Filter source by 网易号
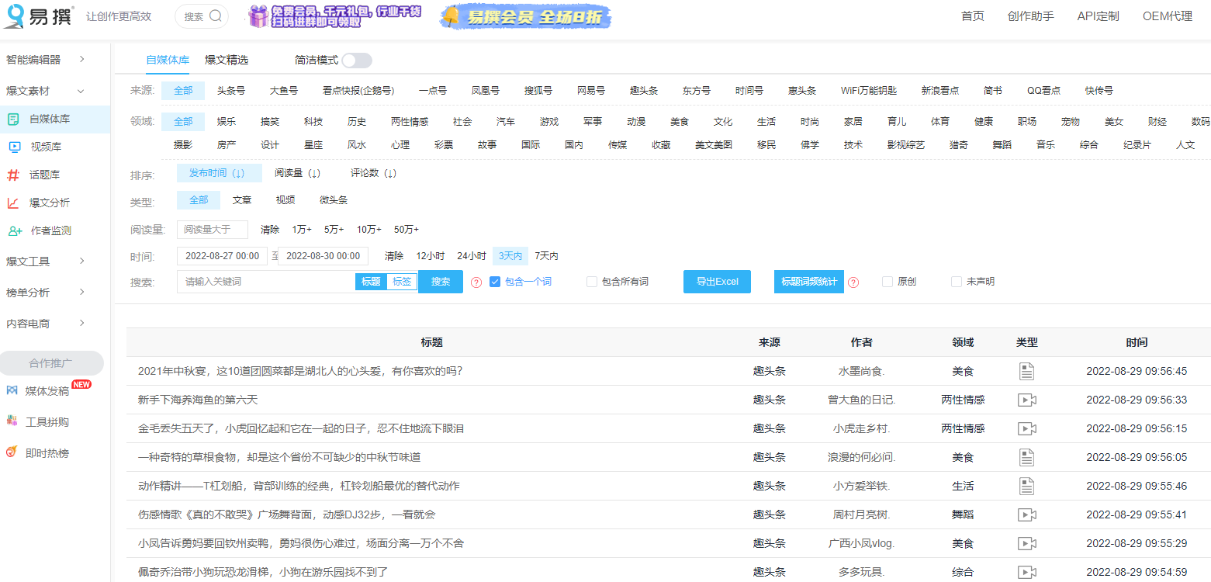Viewport: 1211px width, 582px height. [591, 91]
